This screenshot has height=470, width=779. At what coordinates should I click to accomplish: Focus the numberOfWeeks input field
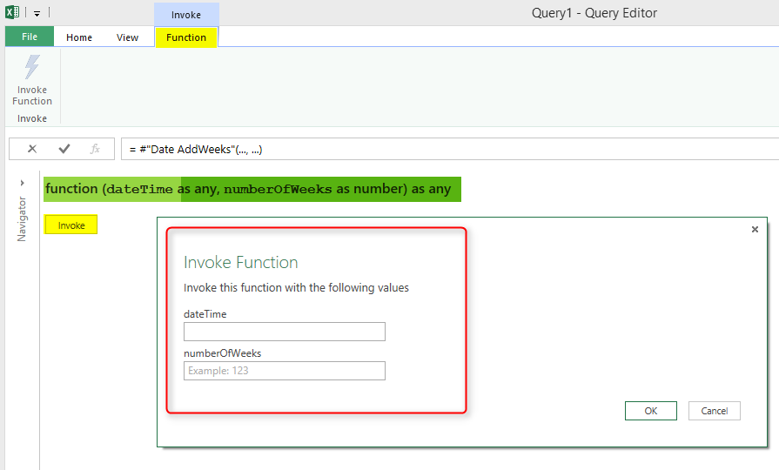(x=284, y=371)
